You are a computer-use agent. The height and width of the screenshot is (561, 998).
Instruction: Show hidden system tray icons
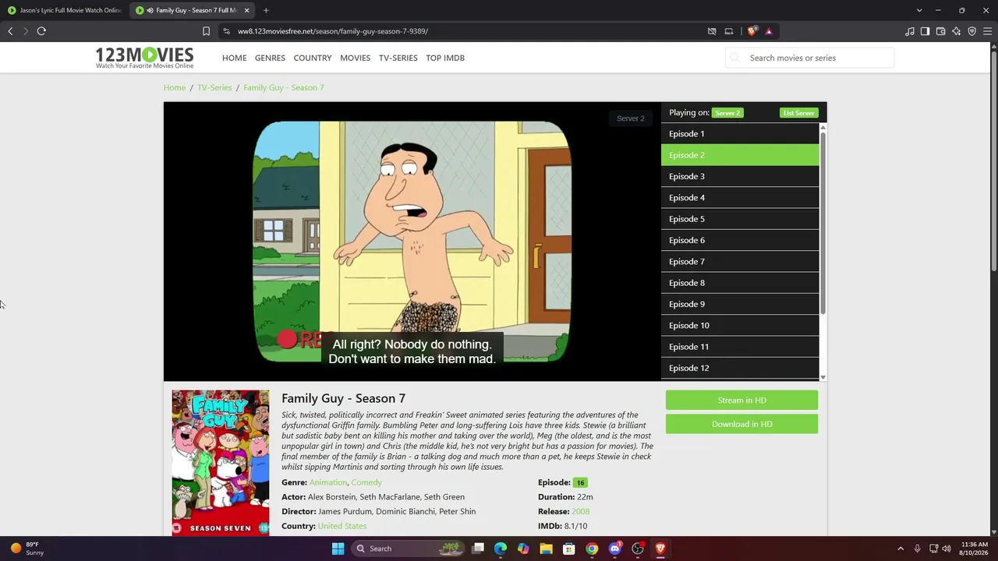click(901, 549)
